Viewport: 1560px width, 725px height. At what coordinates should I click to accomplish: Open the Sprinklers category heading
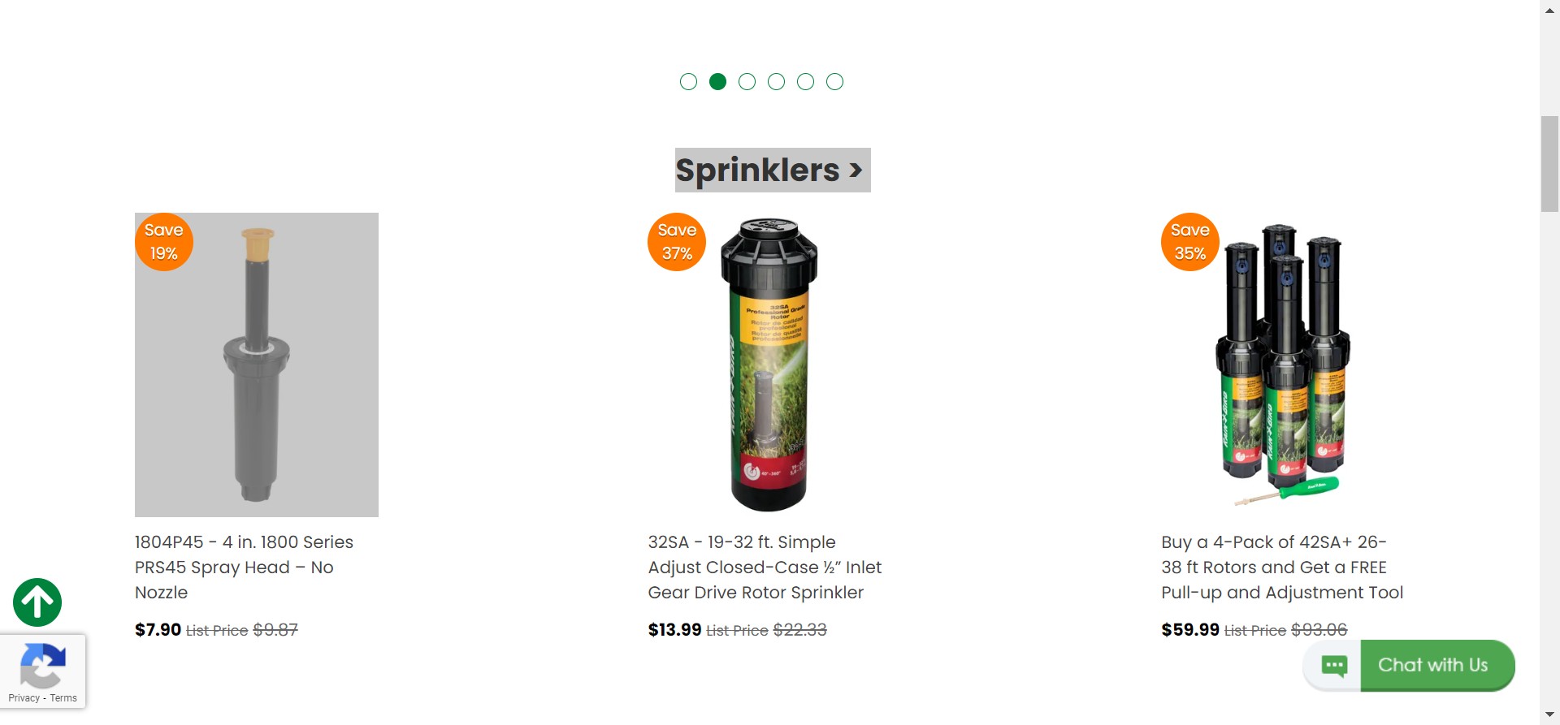(773, 170)
